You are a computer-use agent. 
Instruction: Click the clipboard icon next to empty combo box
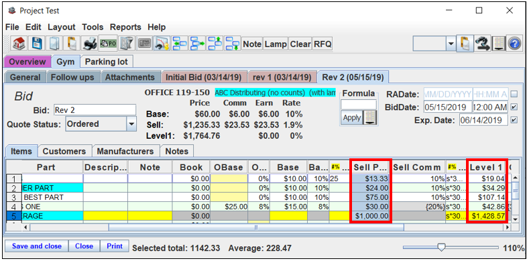[465, 44]
